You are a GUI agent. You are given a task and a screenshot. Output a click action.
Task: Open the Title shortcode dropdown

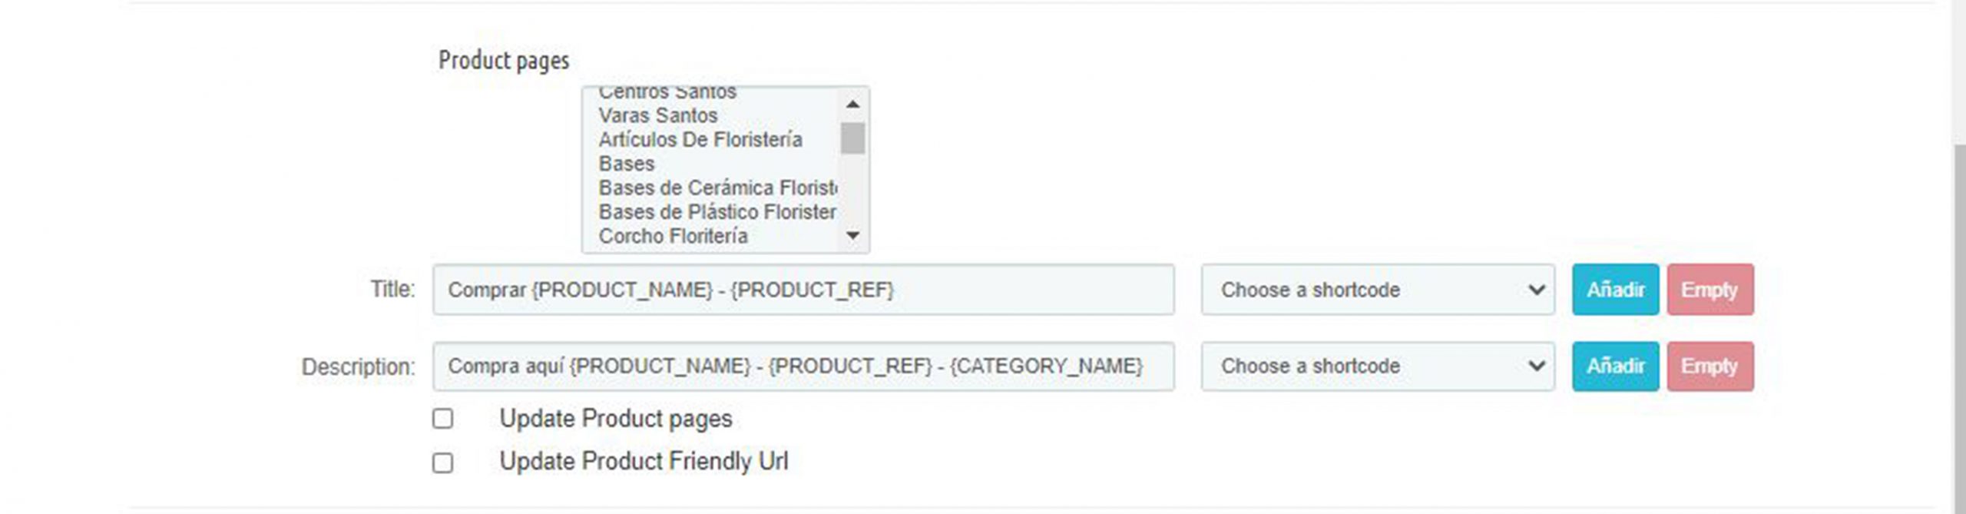coord(1378,290)
